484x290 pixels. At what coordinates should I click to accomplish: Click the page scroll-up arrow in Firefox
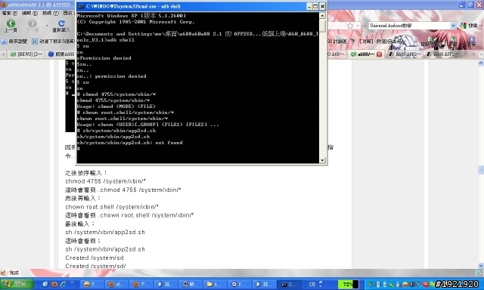click(481, 63)
